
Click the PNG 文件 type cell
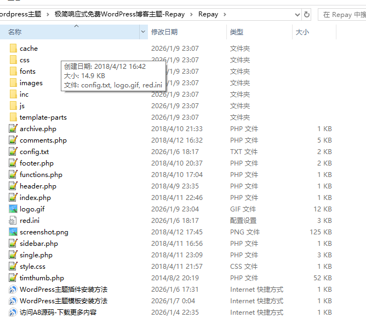(x=245, y=232)
